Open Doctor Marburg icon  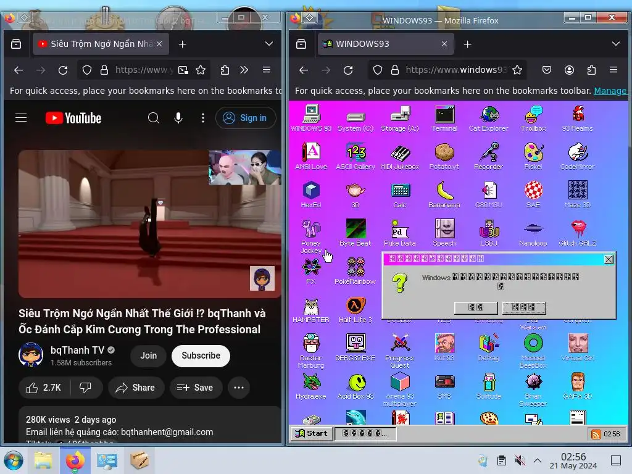click(x=311, y=351)
